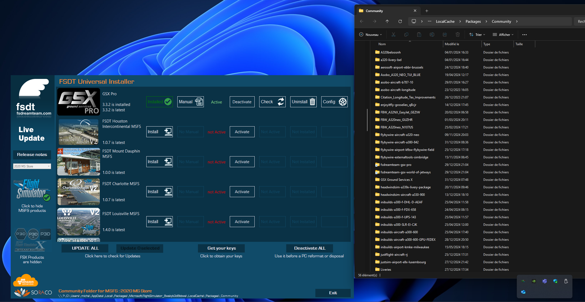Activate FSDT Charlotte MSFS
This screenshot has width=585, height=302.
pyautogui.click(x=242, y=192)
